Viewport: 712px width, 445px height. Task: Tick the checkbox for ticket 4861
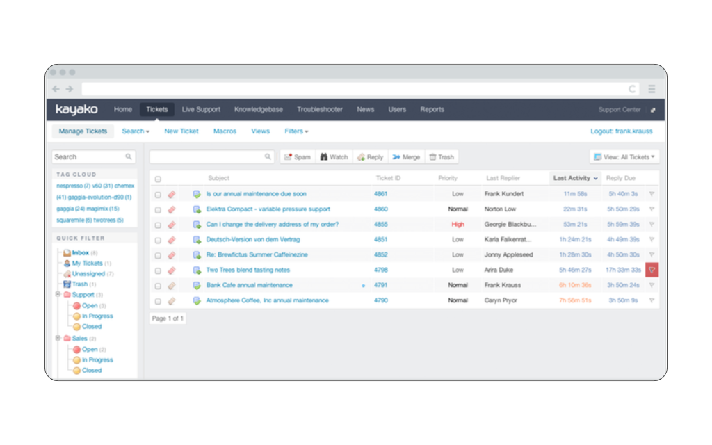click(x=158, y=193)
